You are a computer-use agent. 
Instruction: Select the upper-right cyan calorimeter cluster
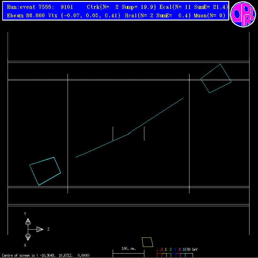(216, 79)
